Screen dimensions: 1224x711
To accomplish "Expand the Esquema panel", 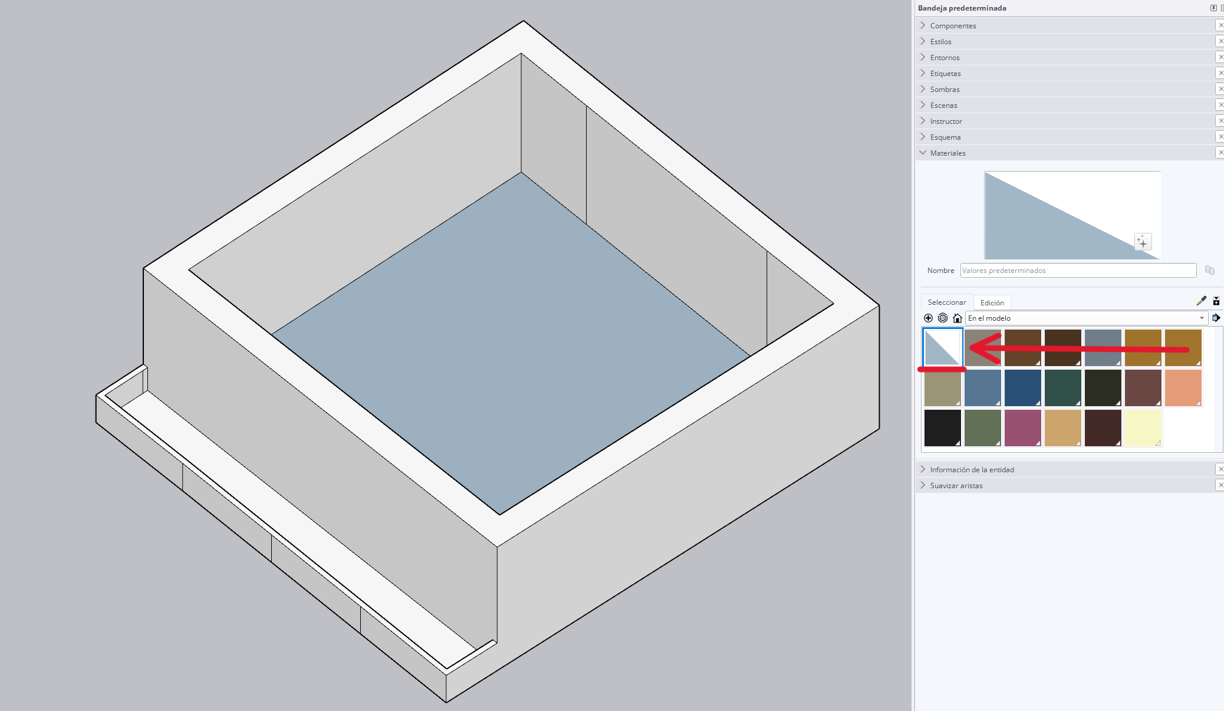I will click(923, 137).
